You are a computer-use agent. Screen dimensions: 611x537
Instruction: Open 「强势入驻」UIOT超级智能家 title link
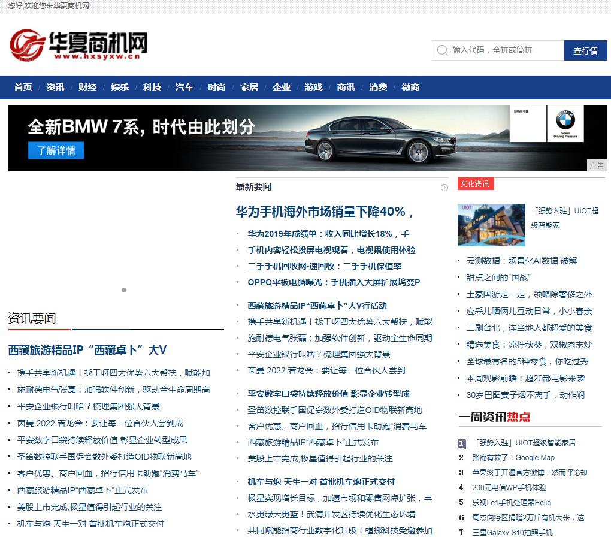tap(565, 218)
